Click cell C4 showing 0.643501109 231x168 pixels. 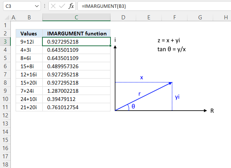[x=77, y=50]
